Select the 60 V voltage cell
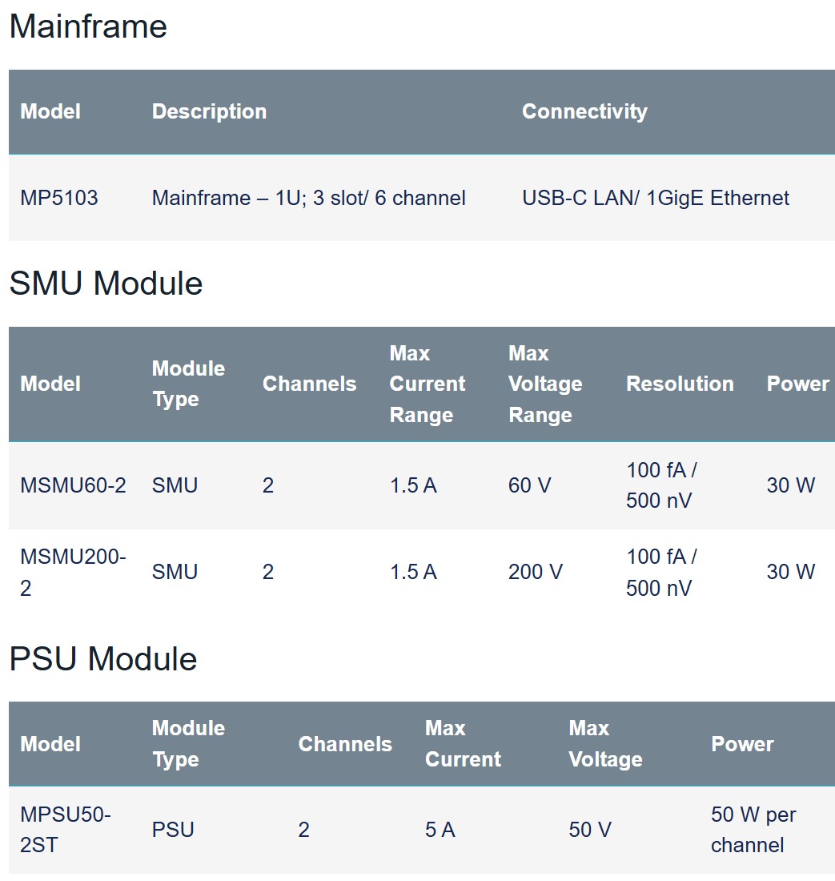The image size is (835, 881). pos(529,485)
